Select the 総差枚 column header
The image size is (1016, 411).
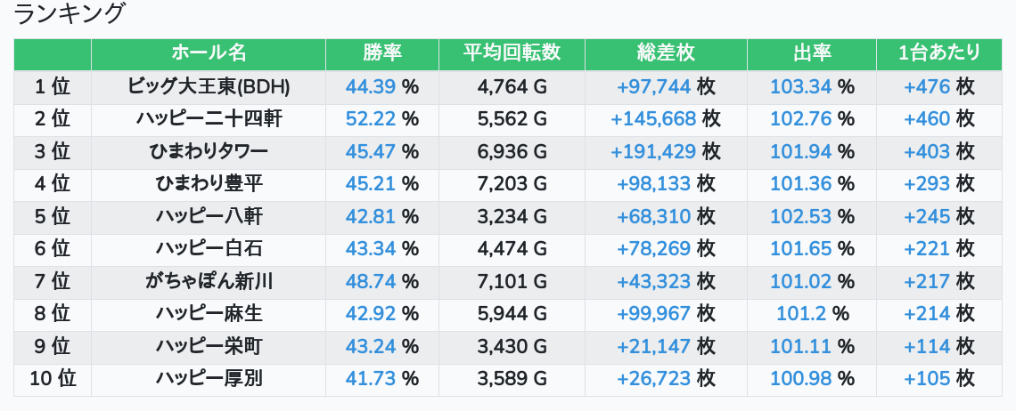click(666, 53)
